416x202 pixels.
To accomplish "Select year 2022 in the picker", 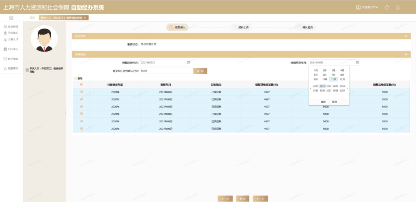I will 329,86.
